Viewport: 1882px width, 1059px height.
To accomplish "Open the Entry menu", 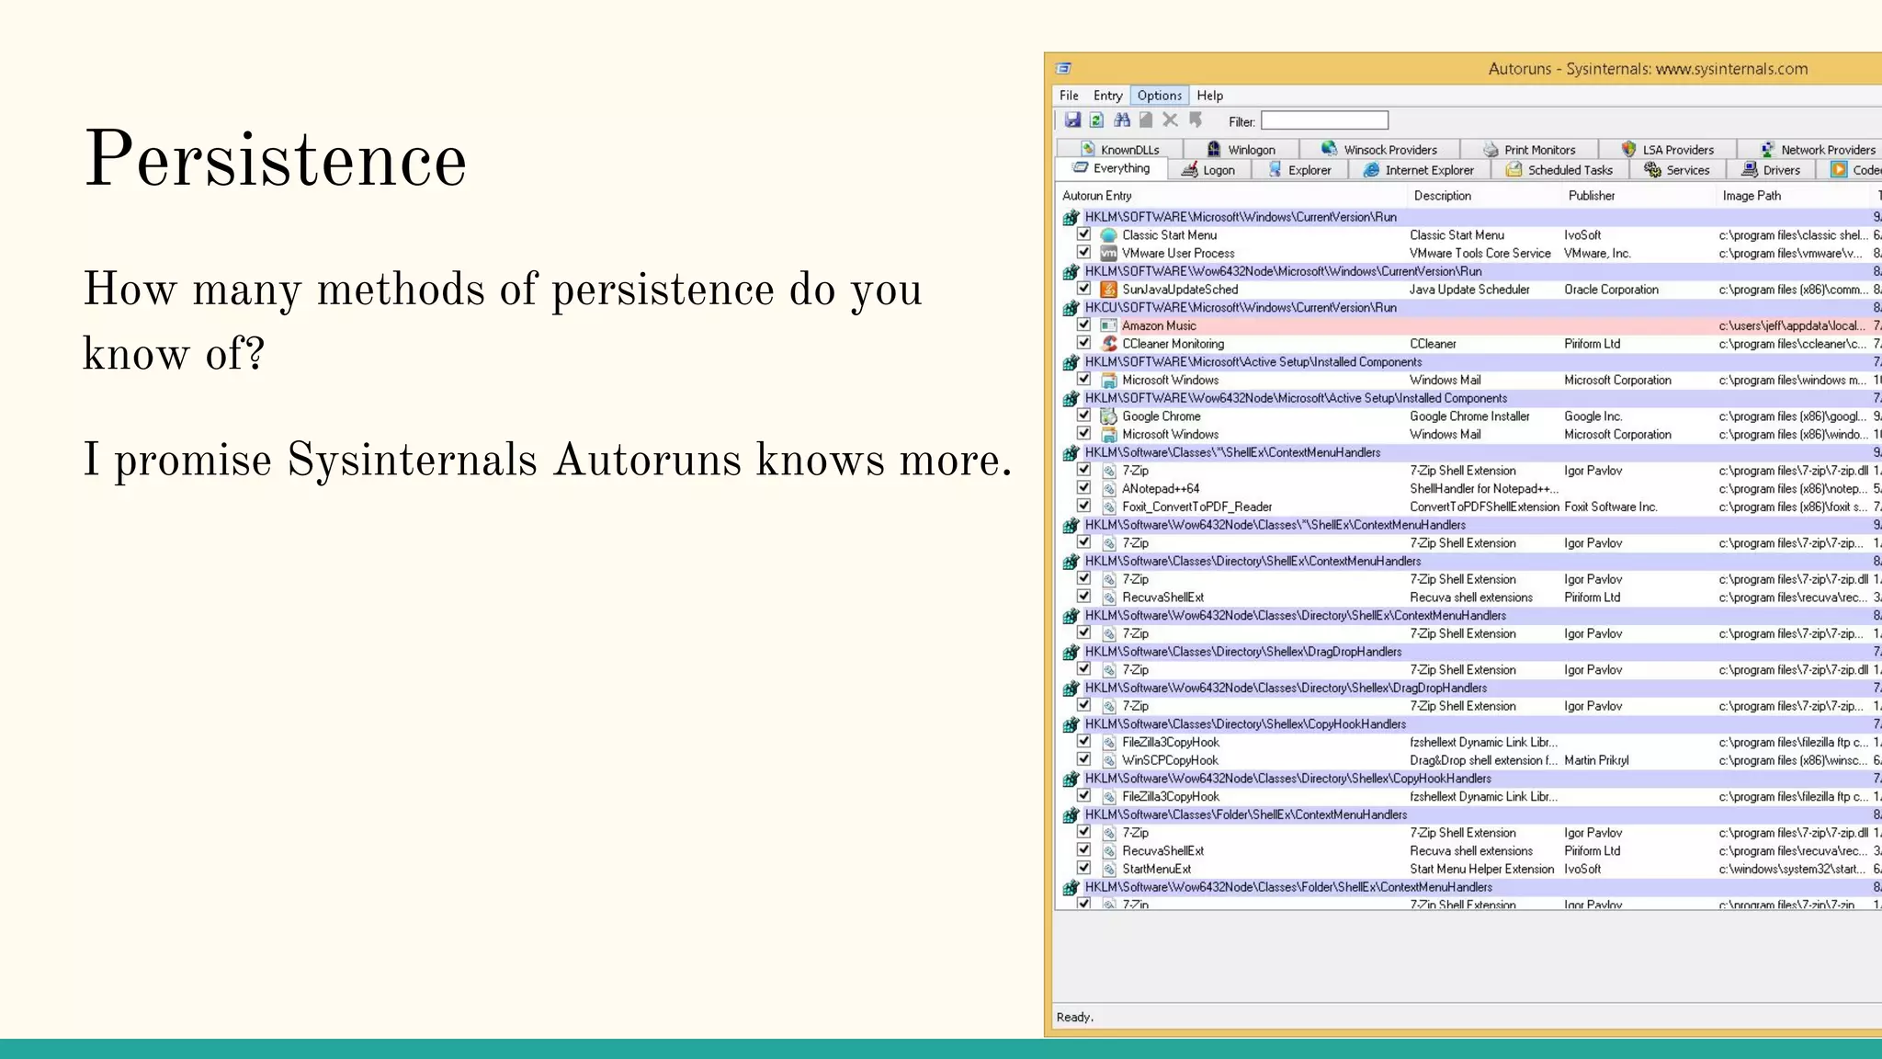I will click(1107, 96).
